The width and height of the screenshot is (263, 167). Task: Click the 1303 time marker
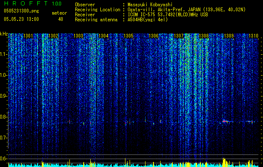point(78,35)
